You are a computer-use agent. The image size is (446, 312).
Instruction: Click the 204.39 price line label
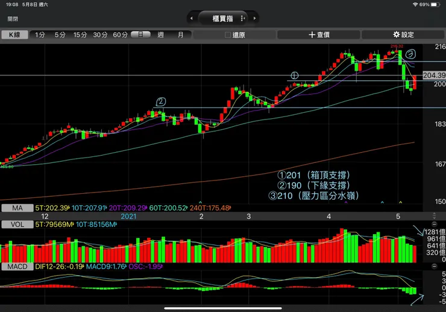pyautogui.click(x=434, y=75)
